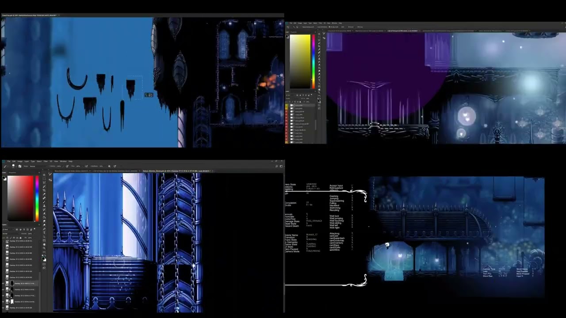This screenshot has height=318, width=566.
Task: Open the search icon in bottom-left Photoshop
Action: coord(276,166)
